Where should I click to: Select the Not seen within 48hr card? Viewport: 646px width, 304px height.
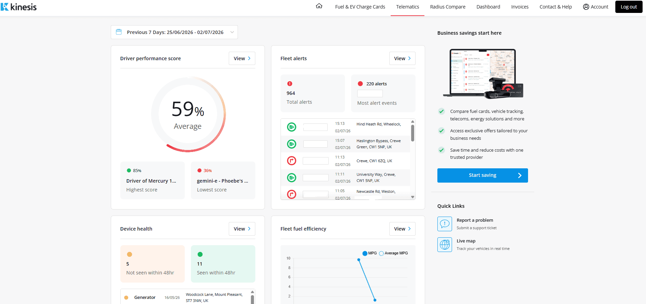(x=152, y=264)
